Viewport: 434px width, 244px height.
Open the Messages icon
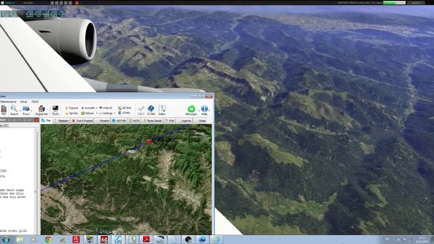tap(191, 110)
